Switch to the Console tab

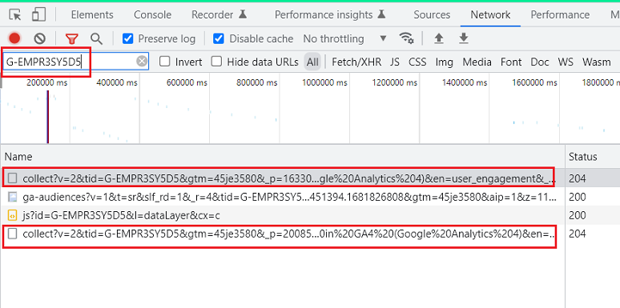pyautogui.click(x=153, y=15)
